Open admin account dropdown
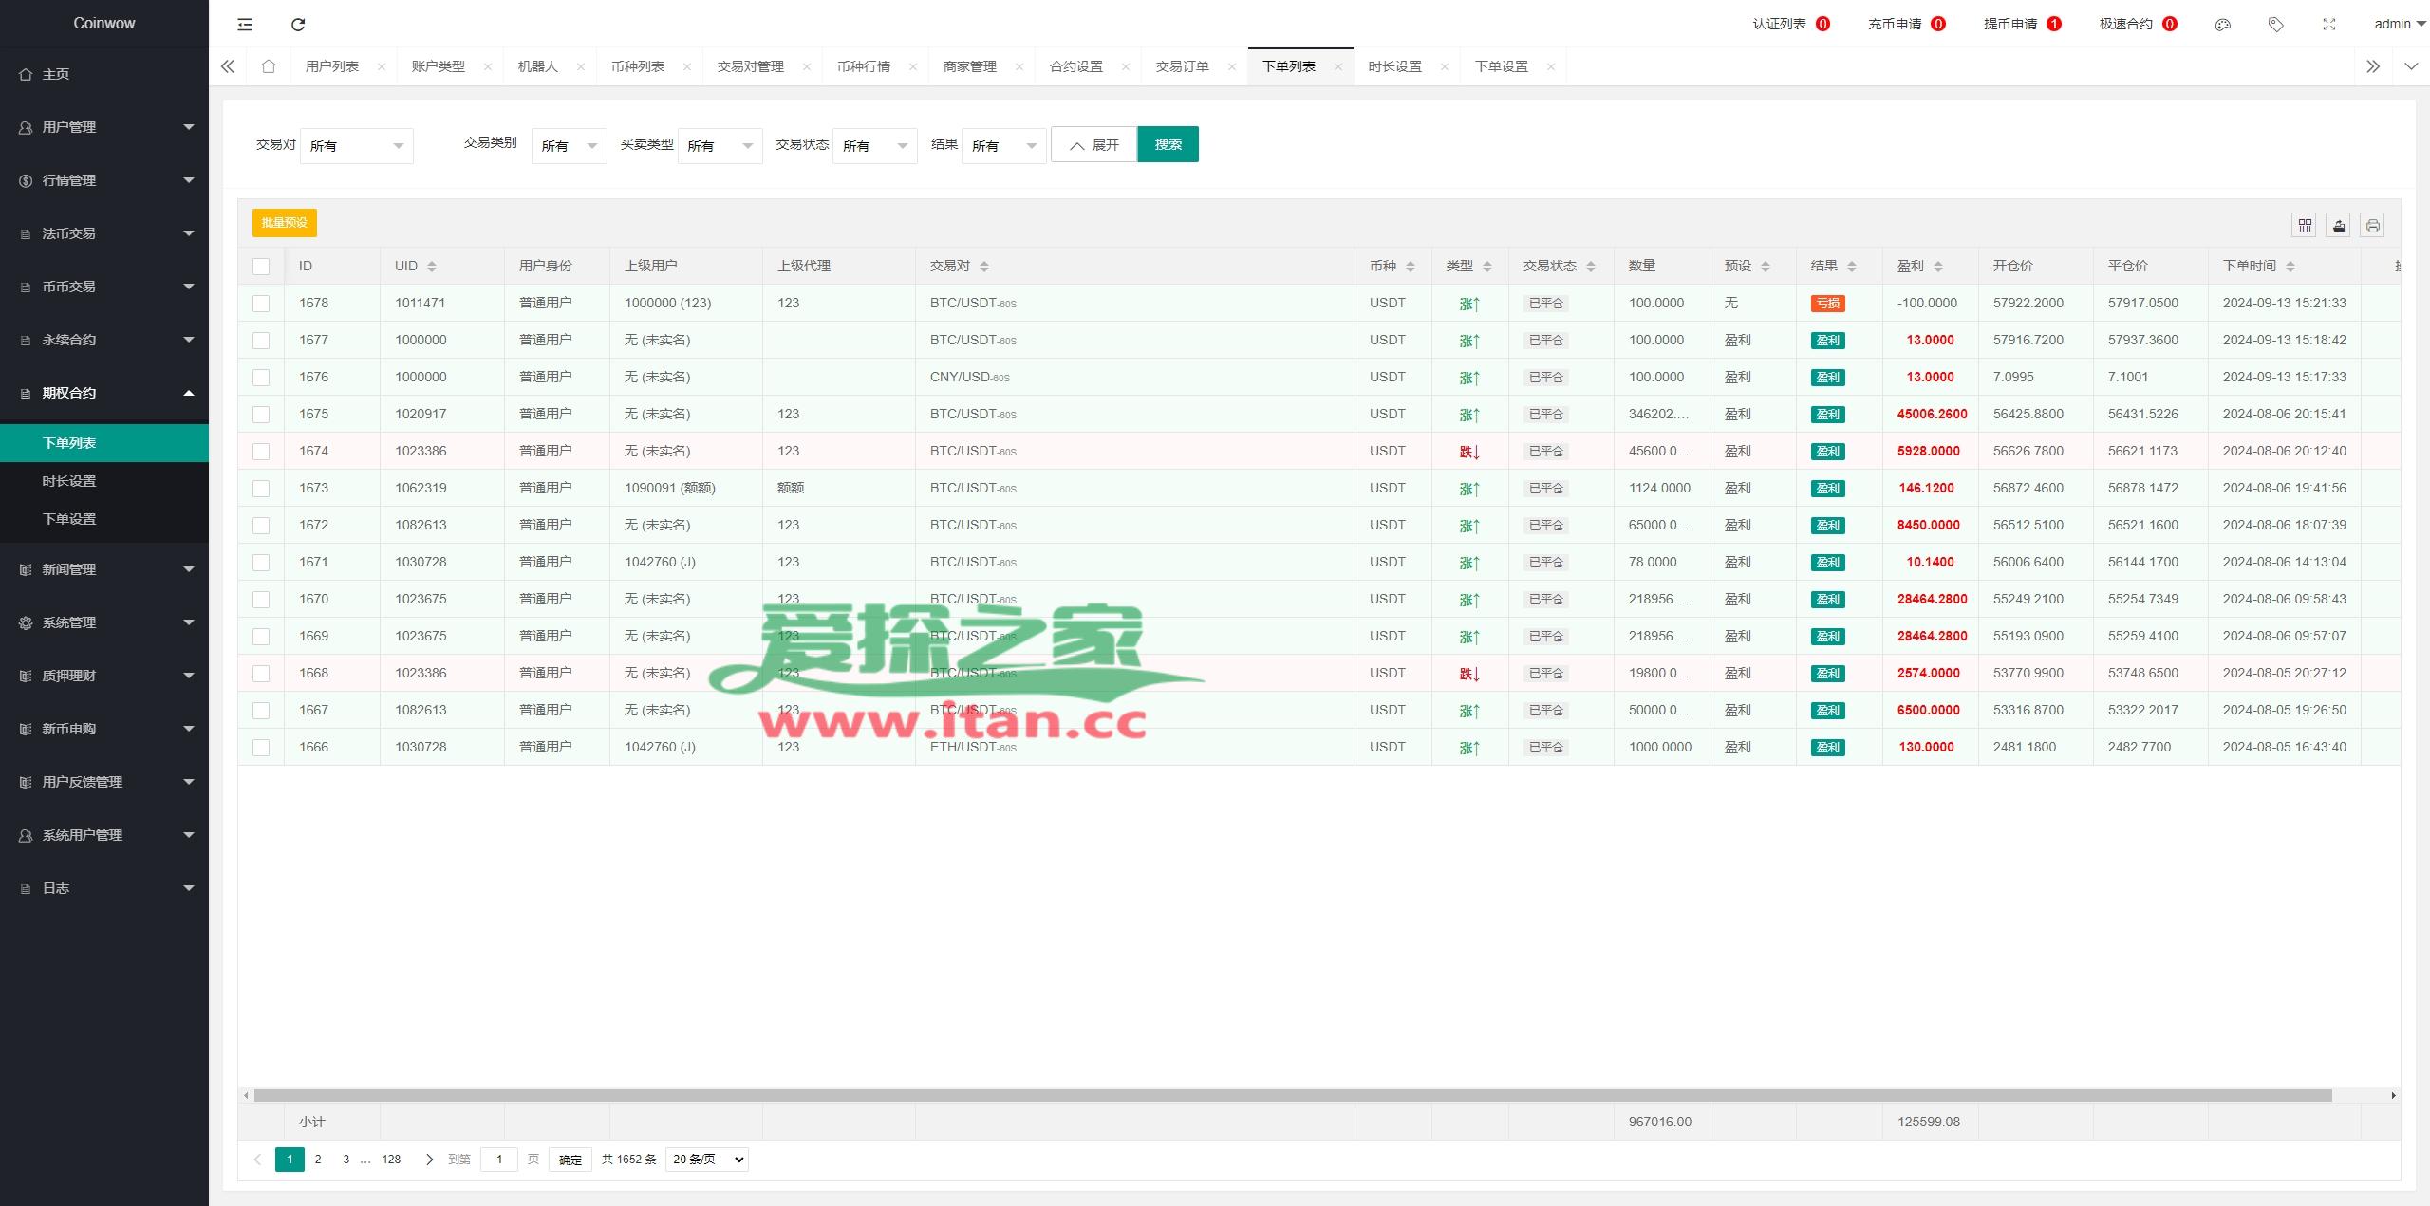The image size is (2430, 1206). click(2400, 24)
